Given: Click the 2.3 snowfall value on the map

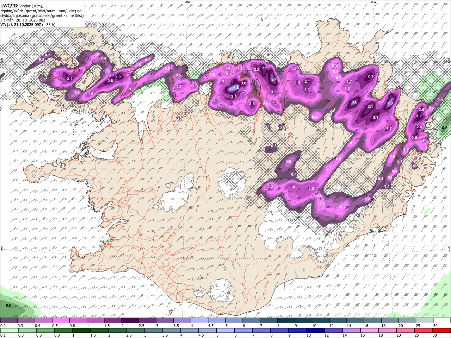Looking at the screenshot, I should pyautogui.click(x=370, y=76).
